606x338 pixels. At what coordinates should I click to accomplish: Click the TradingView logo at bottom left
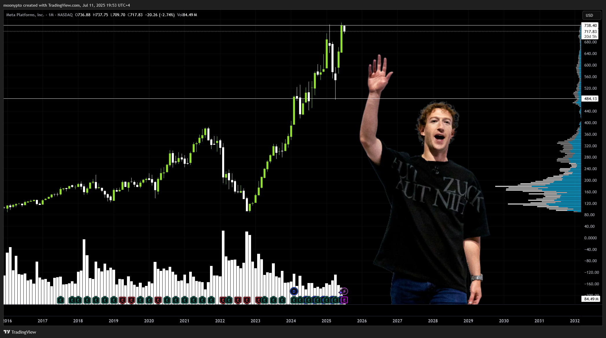pos(20,332)
